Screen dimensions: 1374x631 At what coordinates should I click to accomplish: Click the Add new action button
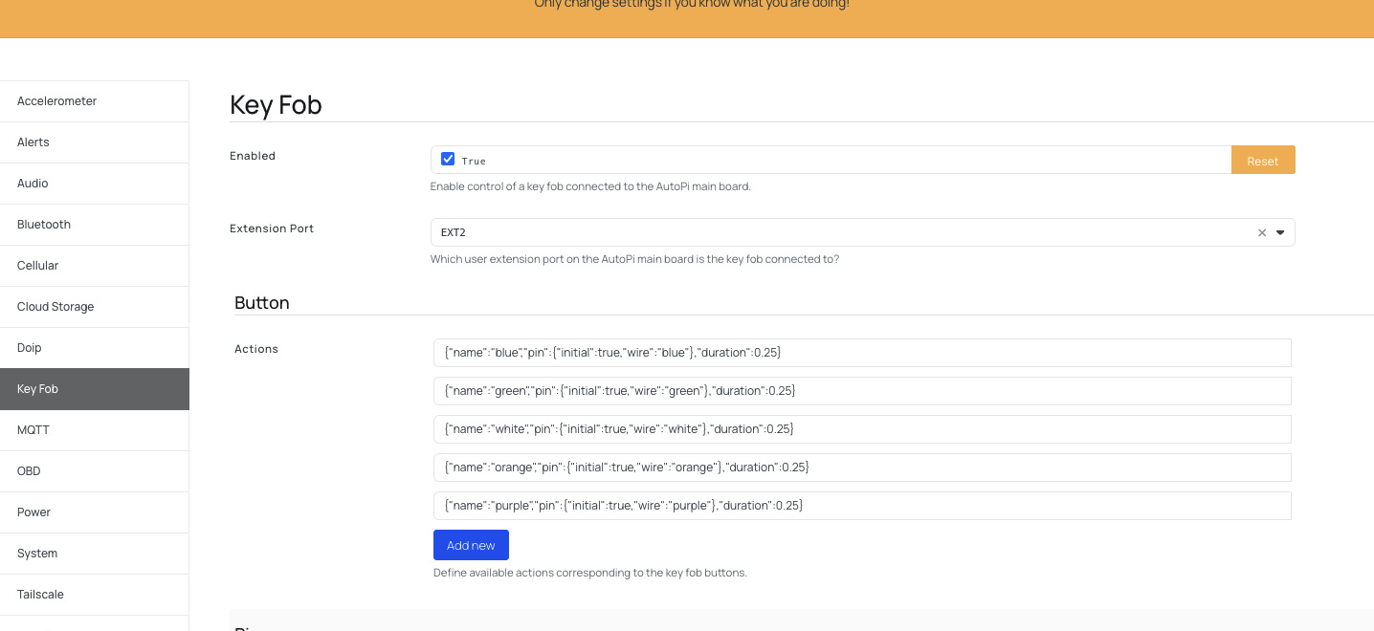click(x=471, y=545)
